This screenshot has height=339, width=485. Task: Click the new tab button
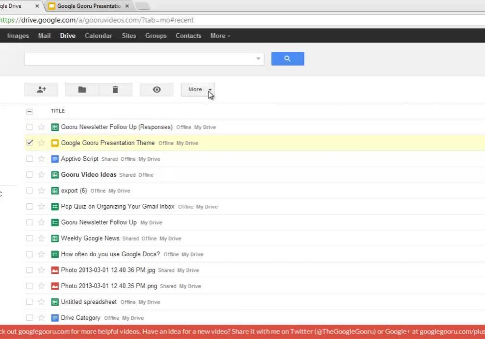pyautogui.click(x=143, y=6)
